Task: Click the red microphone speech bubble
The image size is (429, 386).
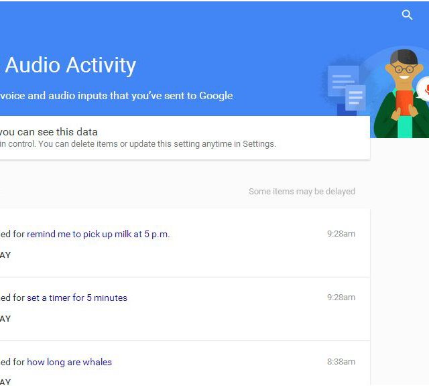Action: tap(423, 88)
